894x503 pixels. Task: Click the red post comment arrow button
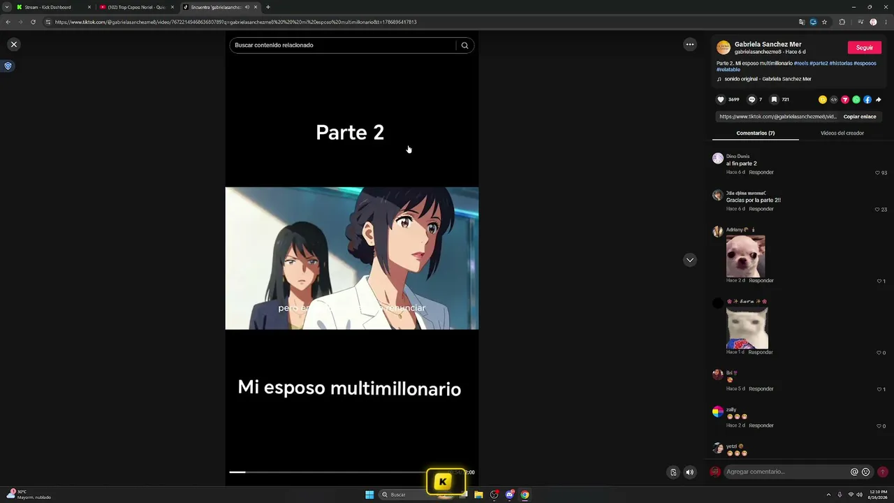(883, 472)
